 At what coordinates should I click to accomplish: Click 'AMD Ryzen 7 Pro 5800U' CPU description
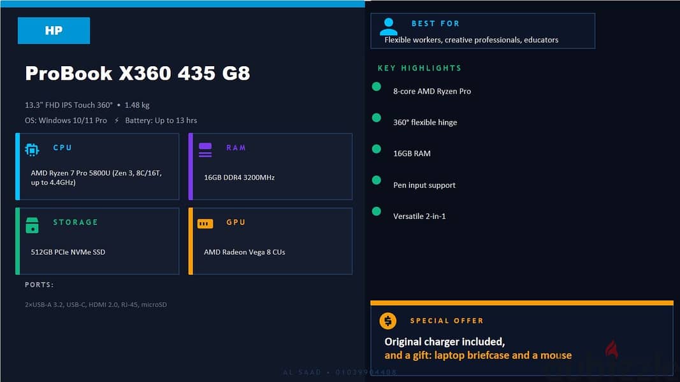tap(96, 178)
